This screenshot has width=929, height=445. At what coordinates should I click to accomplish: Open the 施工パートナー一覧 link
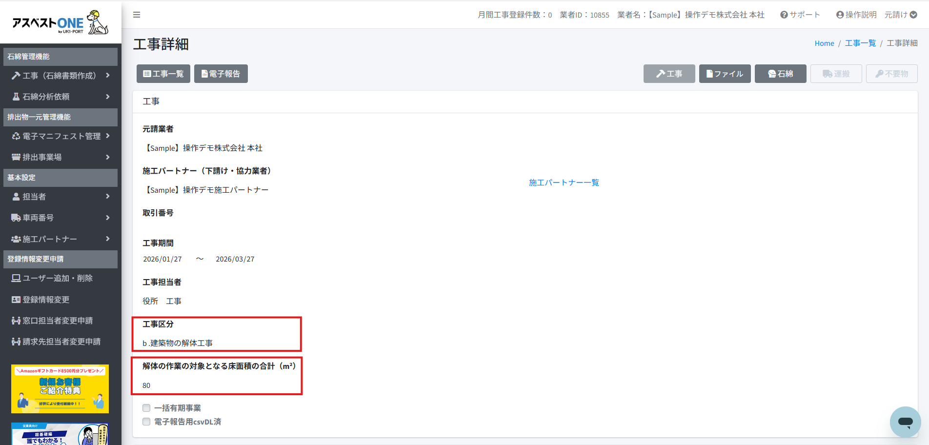(564, 182)
